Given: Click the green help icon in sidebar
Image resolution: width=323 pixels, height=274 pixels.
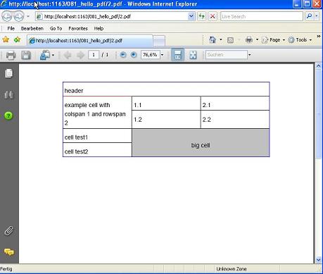Looking at the screenshot, I should click(8, 116).
